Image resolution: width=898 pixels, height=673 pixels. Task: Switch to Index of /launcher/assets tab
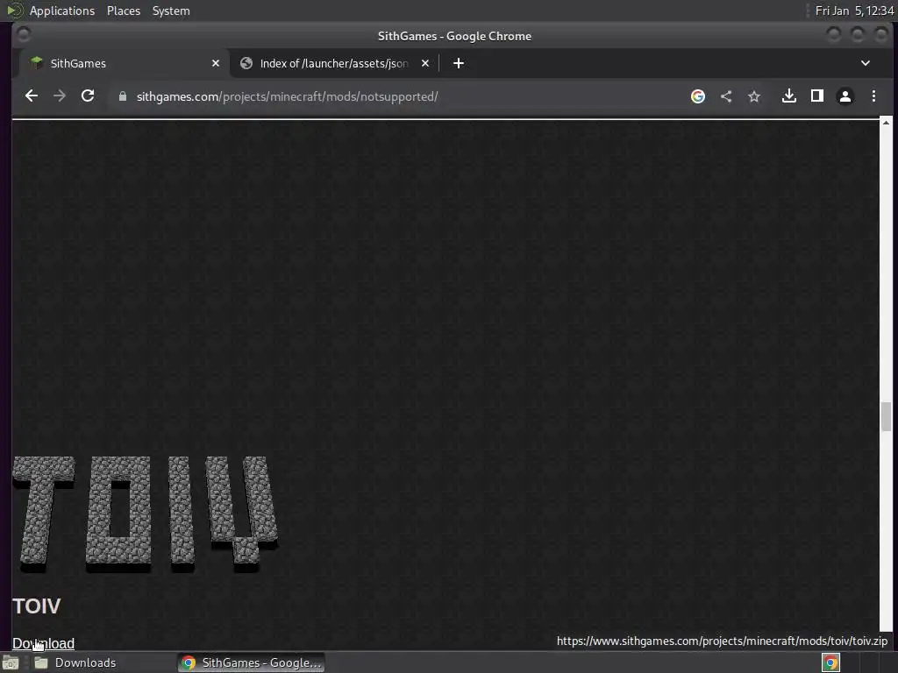(x=334, y=63)
